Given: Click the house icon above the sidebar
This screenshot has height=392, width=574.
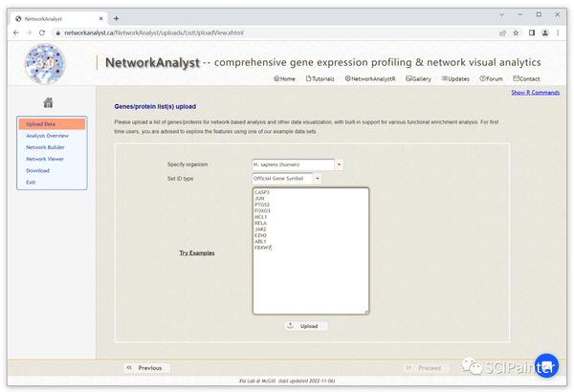Looking at the screenshot, I should pos(49,102).
